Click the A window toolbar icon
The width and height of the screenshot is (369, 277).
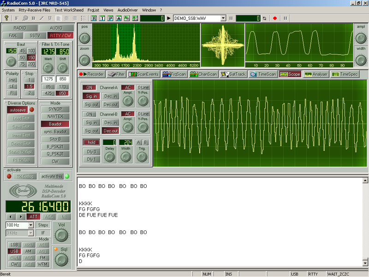click(x=119, y=18)
